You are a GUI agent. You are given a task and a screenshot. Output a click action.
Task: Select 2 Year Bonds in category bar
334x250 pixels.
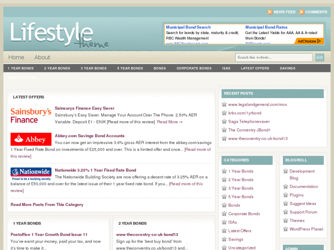pyautogui.click(x=57, y=68)
